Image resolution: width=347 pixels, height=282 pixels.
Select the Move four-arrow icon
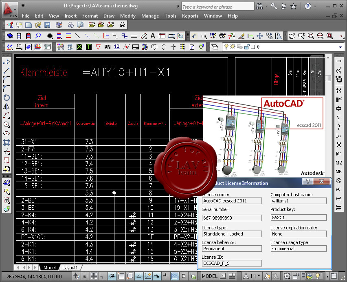point(260,36)
